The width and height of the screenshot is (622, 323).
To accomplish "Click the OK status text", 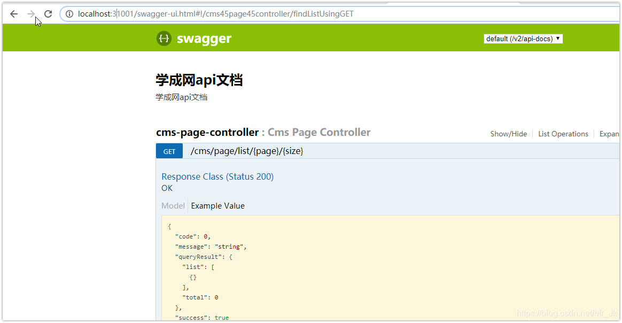I will coord(167,188).
